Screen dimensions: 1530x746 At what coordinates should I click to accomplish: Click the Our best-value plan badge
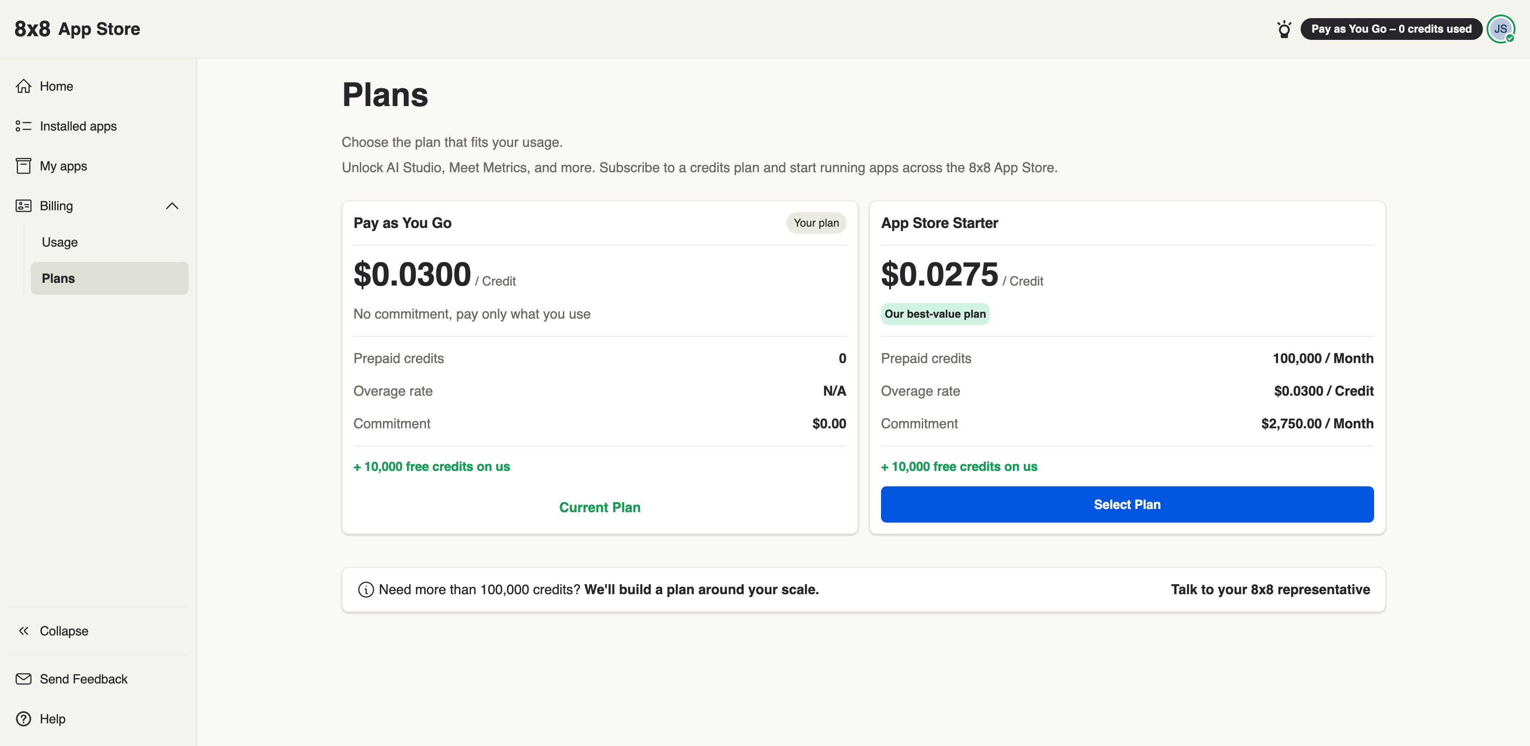(935, 314)
